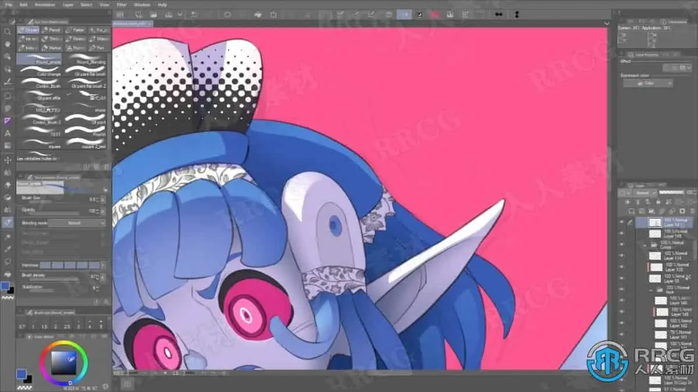
Task: Collapse the lace layer folder
Action: [651, 290]
